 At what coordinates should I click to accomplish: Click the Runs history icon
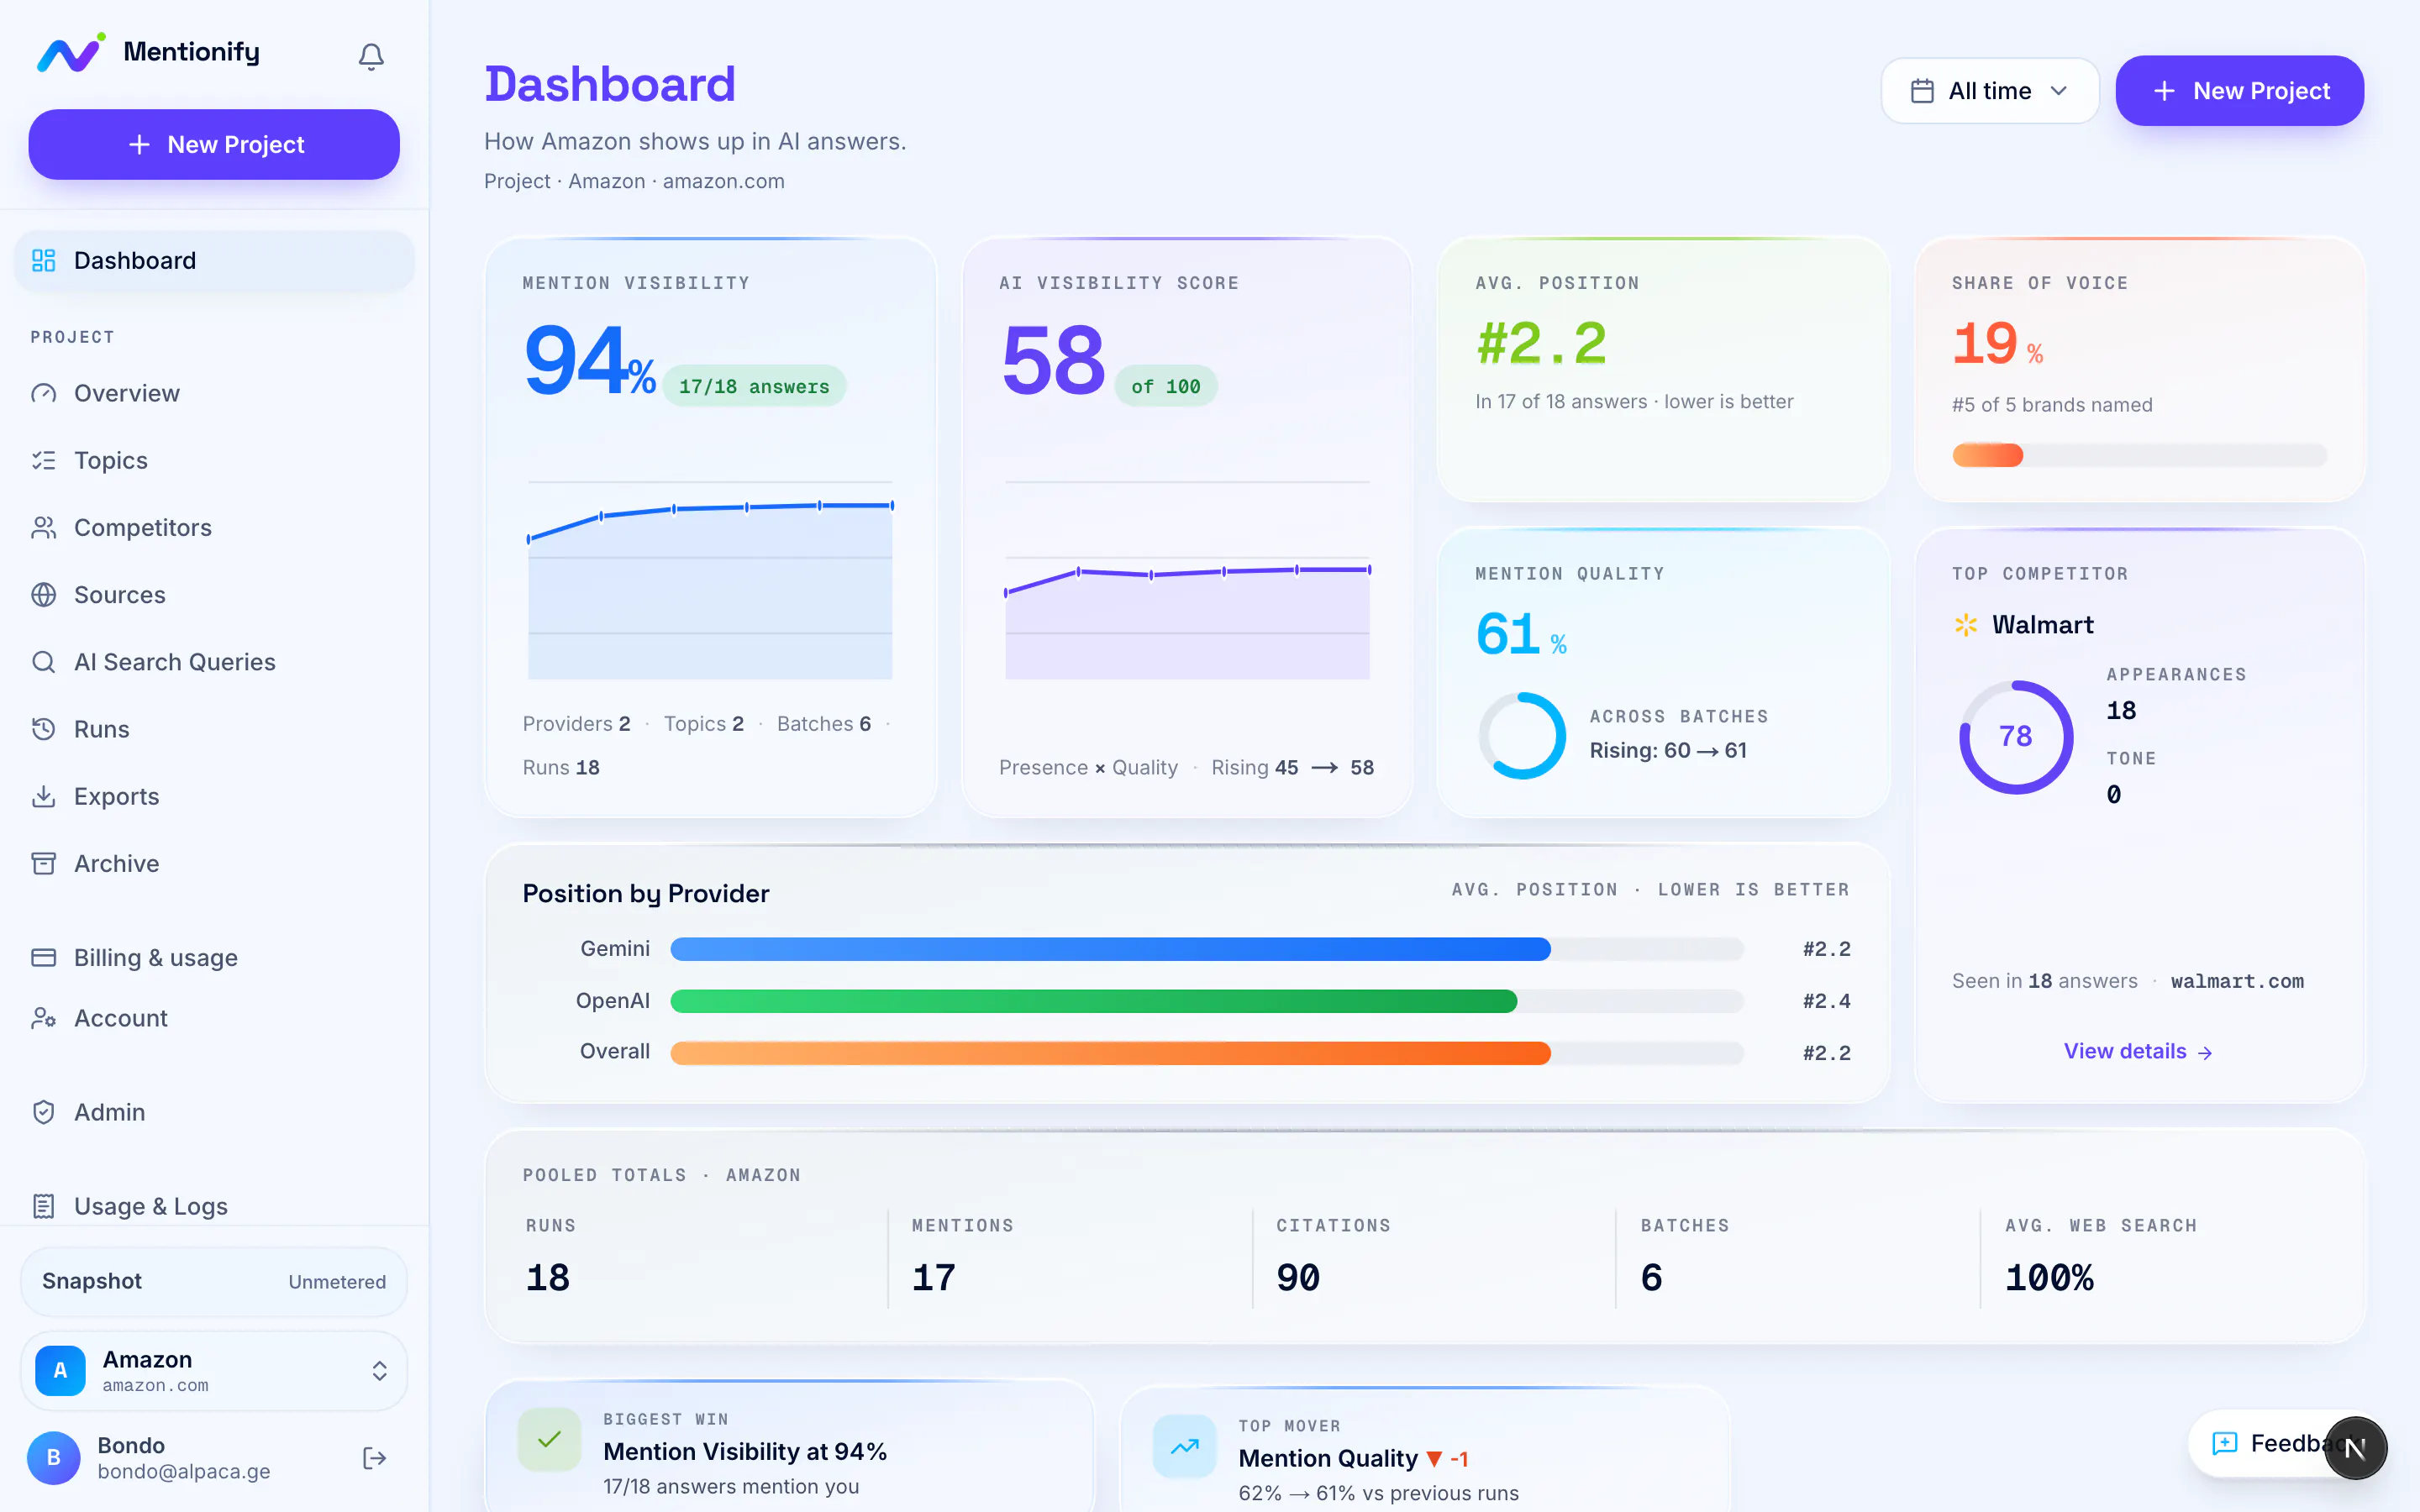click(44, 729)
